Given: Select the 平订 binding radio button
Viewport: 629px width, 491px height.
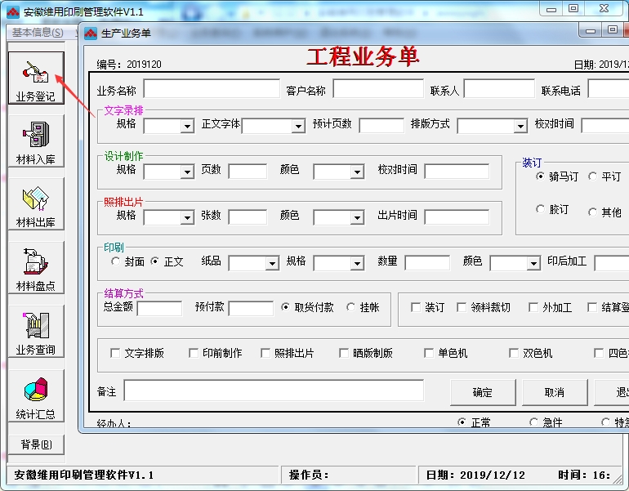Looking at the screenshot, I should coord(593,176).
